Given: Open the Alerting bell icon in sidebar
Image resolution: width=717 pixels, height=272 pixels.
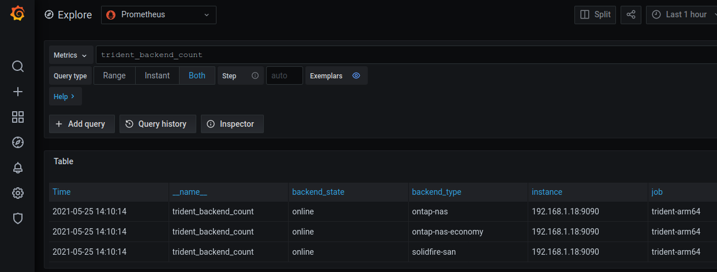Looking at the screenshot, I should (18, 168).
